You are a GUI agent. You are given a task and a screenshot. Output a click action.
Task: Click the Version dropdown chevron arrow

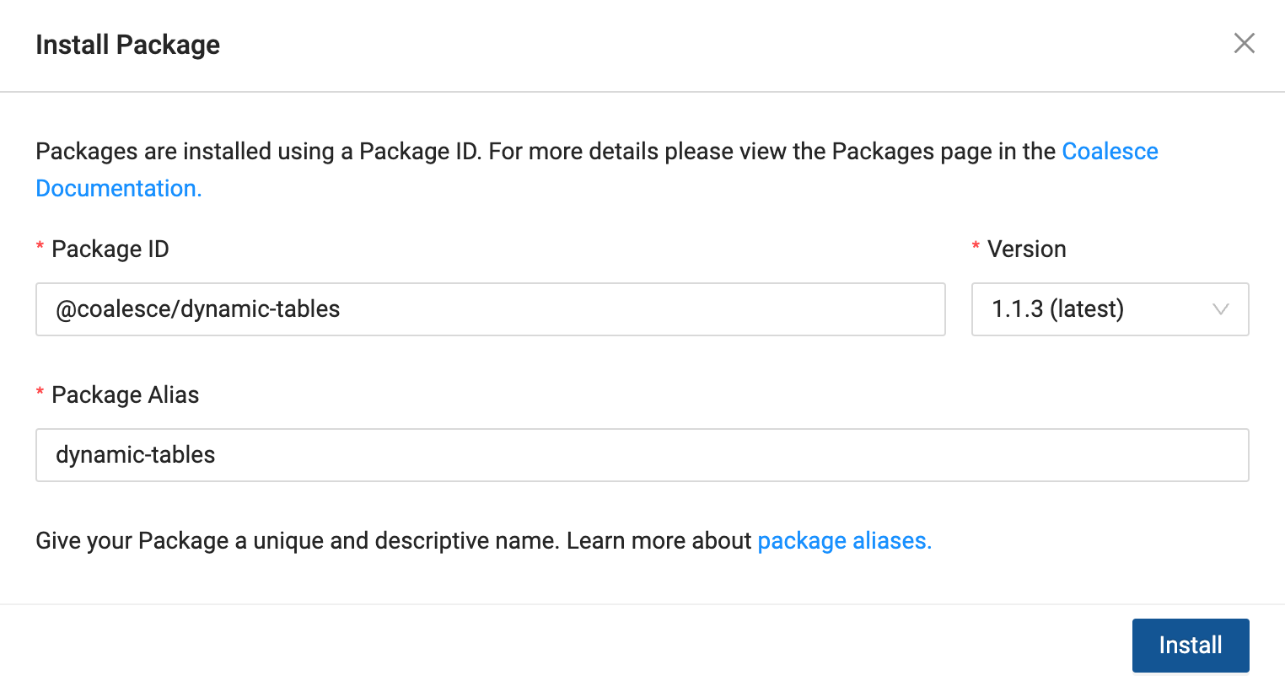pyautogui.click(x=1220, y=309)
